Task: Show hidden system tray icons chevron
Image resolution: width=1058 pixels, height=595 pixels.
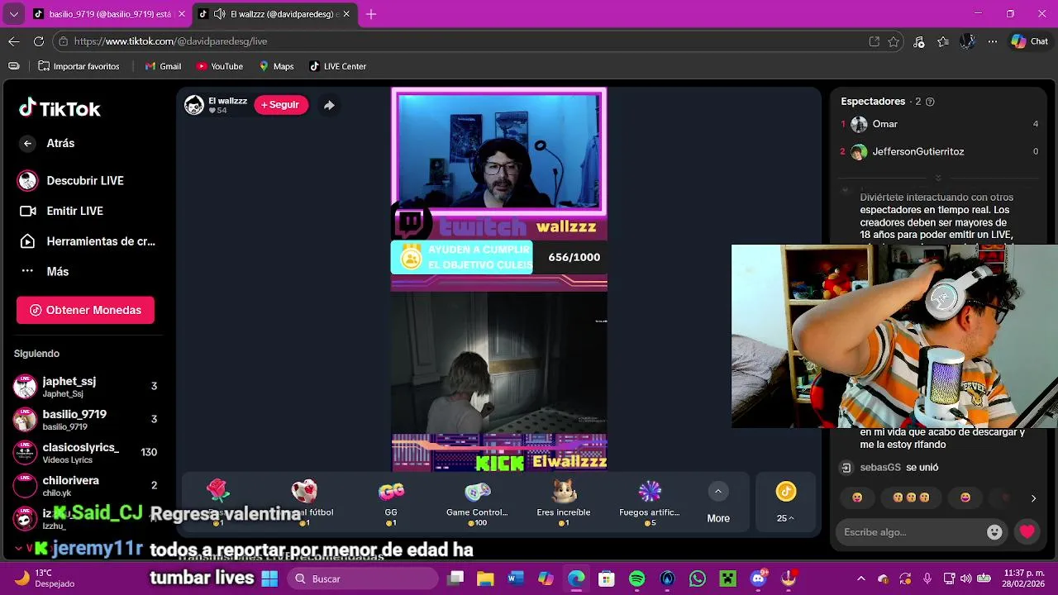Action: point(861,578)
